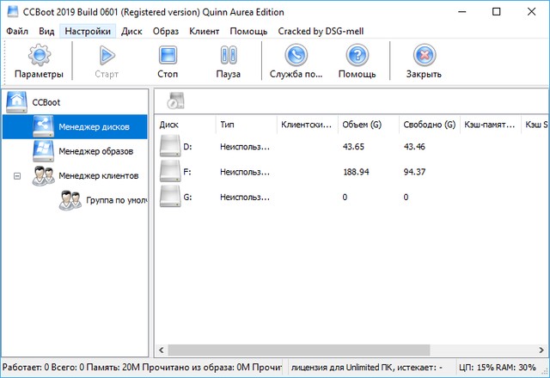
Task: Select disk D: row in the list
Action: 188,147
